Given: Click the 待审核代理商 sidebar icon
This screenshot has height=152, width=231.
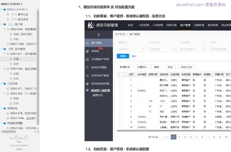Looking at the screenshot, I should click(x=87, y=68).
